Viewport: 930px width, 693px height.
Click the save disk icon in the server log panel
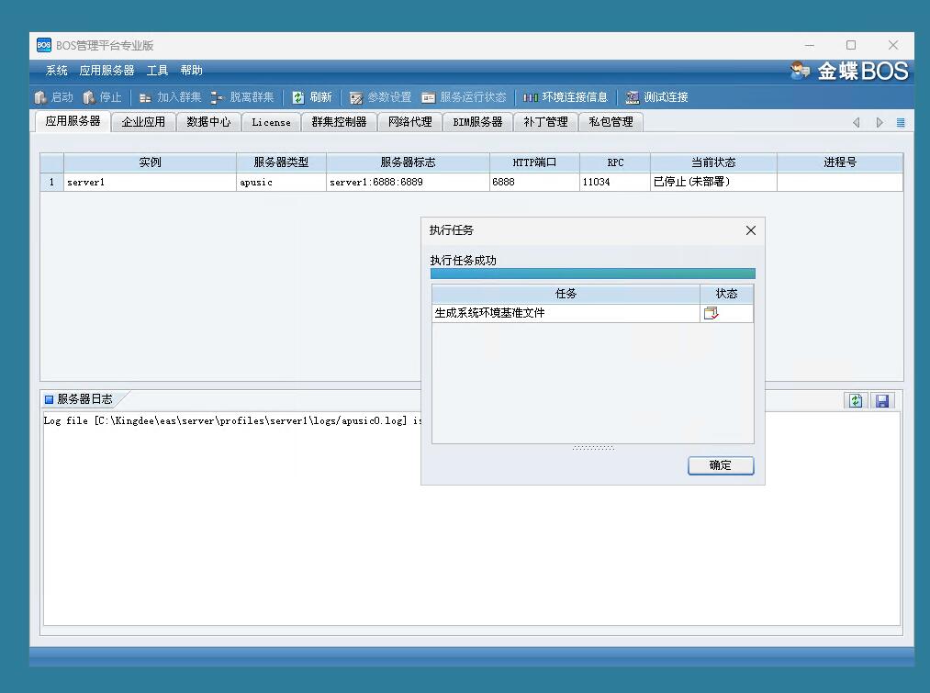882,401
